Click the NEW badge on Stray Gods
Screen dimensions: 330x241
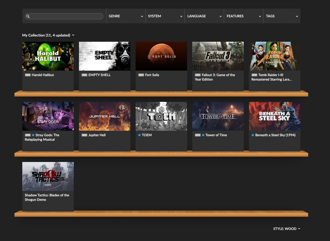28,135
